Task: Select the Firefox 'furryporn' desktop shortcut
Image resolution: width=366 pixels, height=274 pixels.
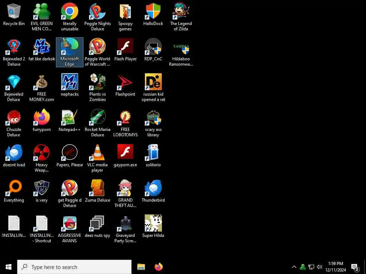Action: pos(41,117)
